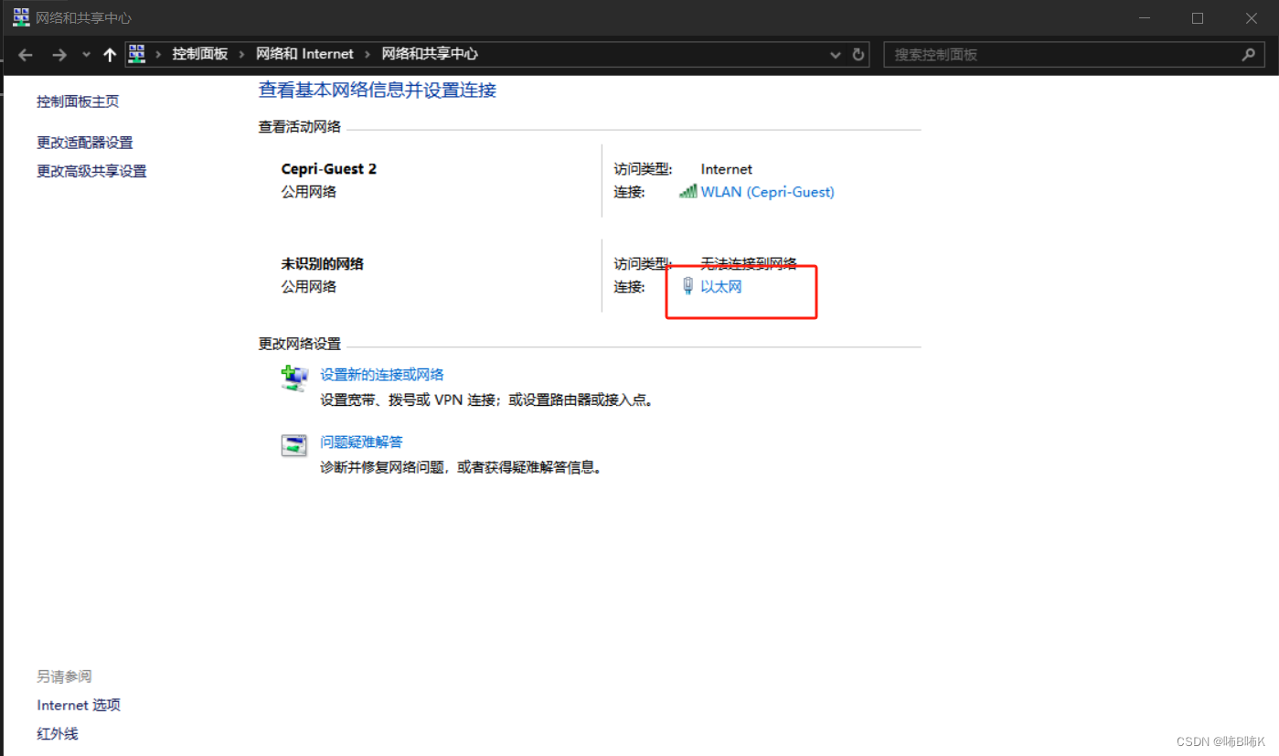
Task: Click the window title bar network icon
Action: 21,17
